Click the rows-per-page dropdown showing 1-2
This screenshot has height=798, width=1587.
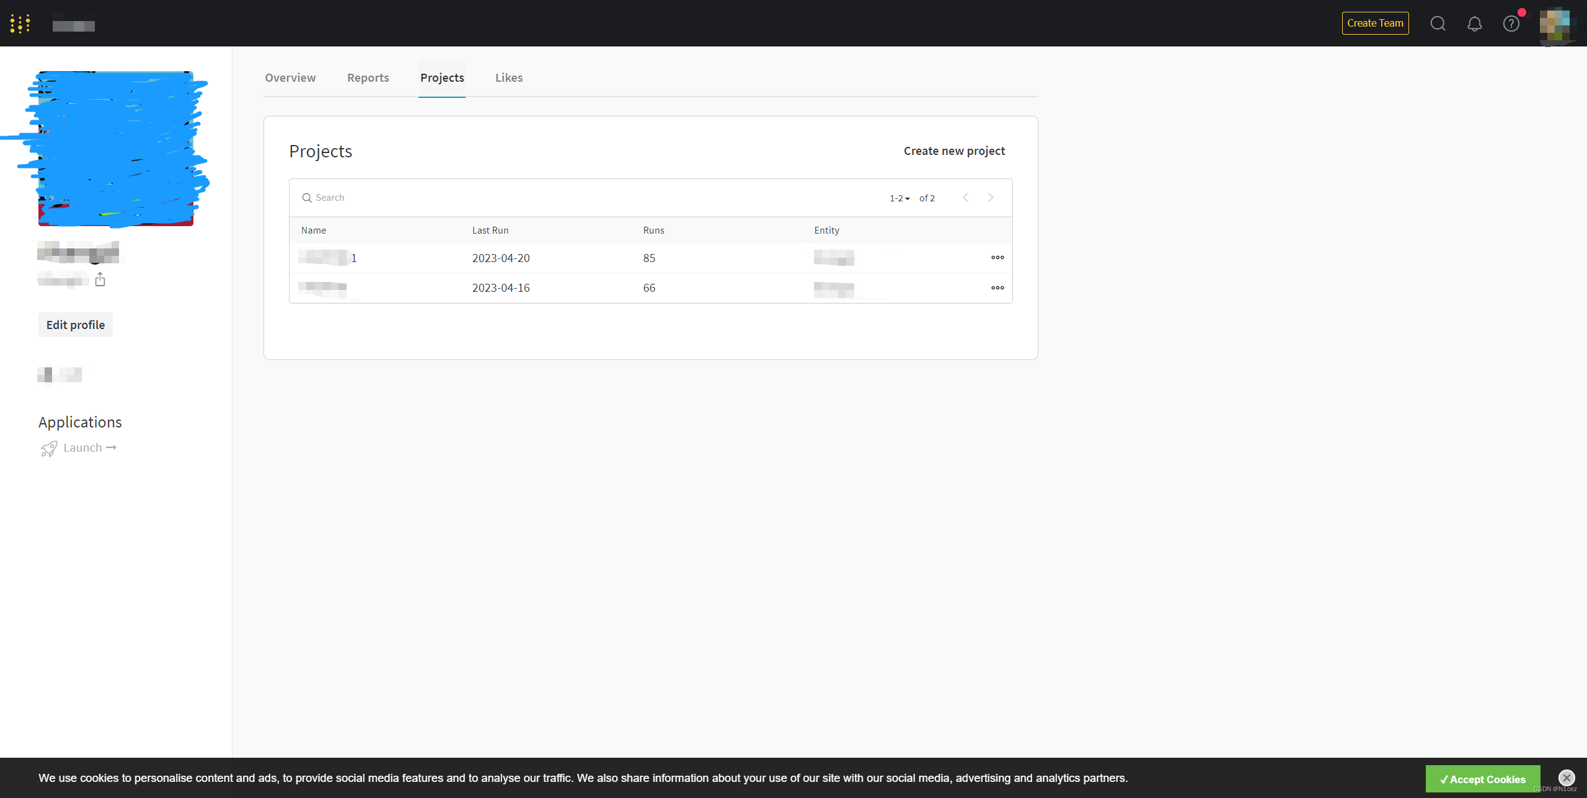point(899,198)
